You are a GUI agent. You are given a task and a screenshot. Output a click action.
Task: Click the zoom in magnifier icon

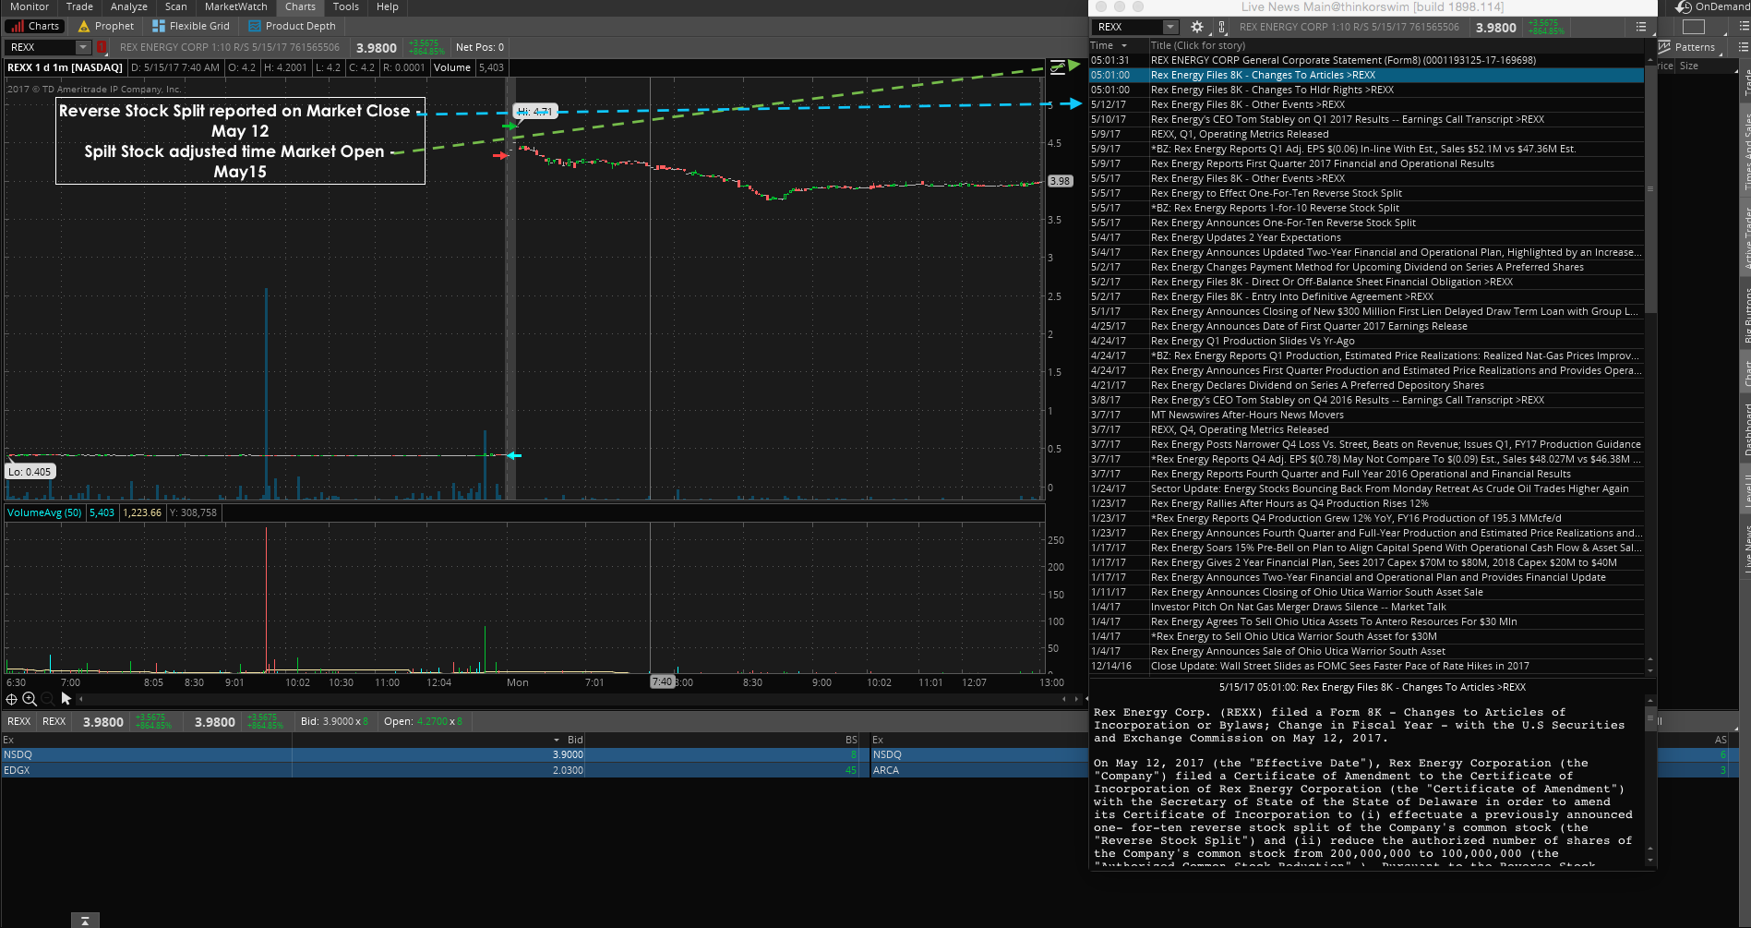click(30, 699)
